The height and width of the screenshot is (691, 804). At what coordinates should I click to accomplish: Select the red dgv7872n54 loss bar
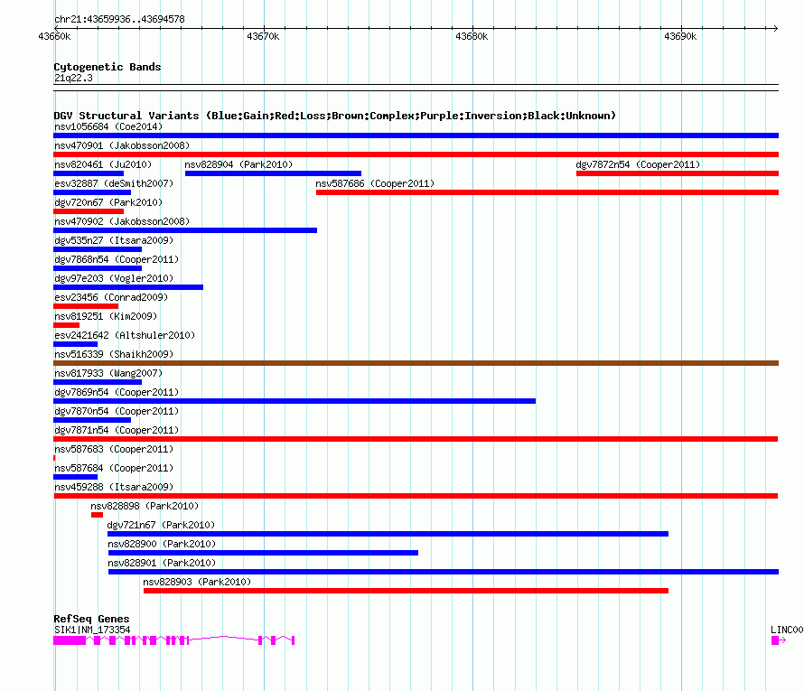(678, 173)
